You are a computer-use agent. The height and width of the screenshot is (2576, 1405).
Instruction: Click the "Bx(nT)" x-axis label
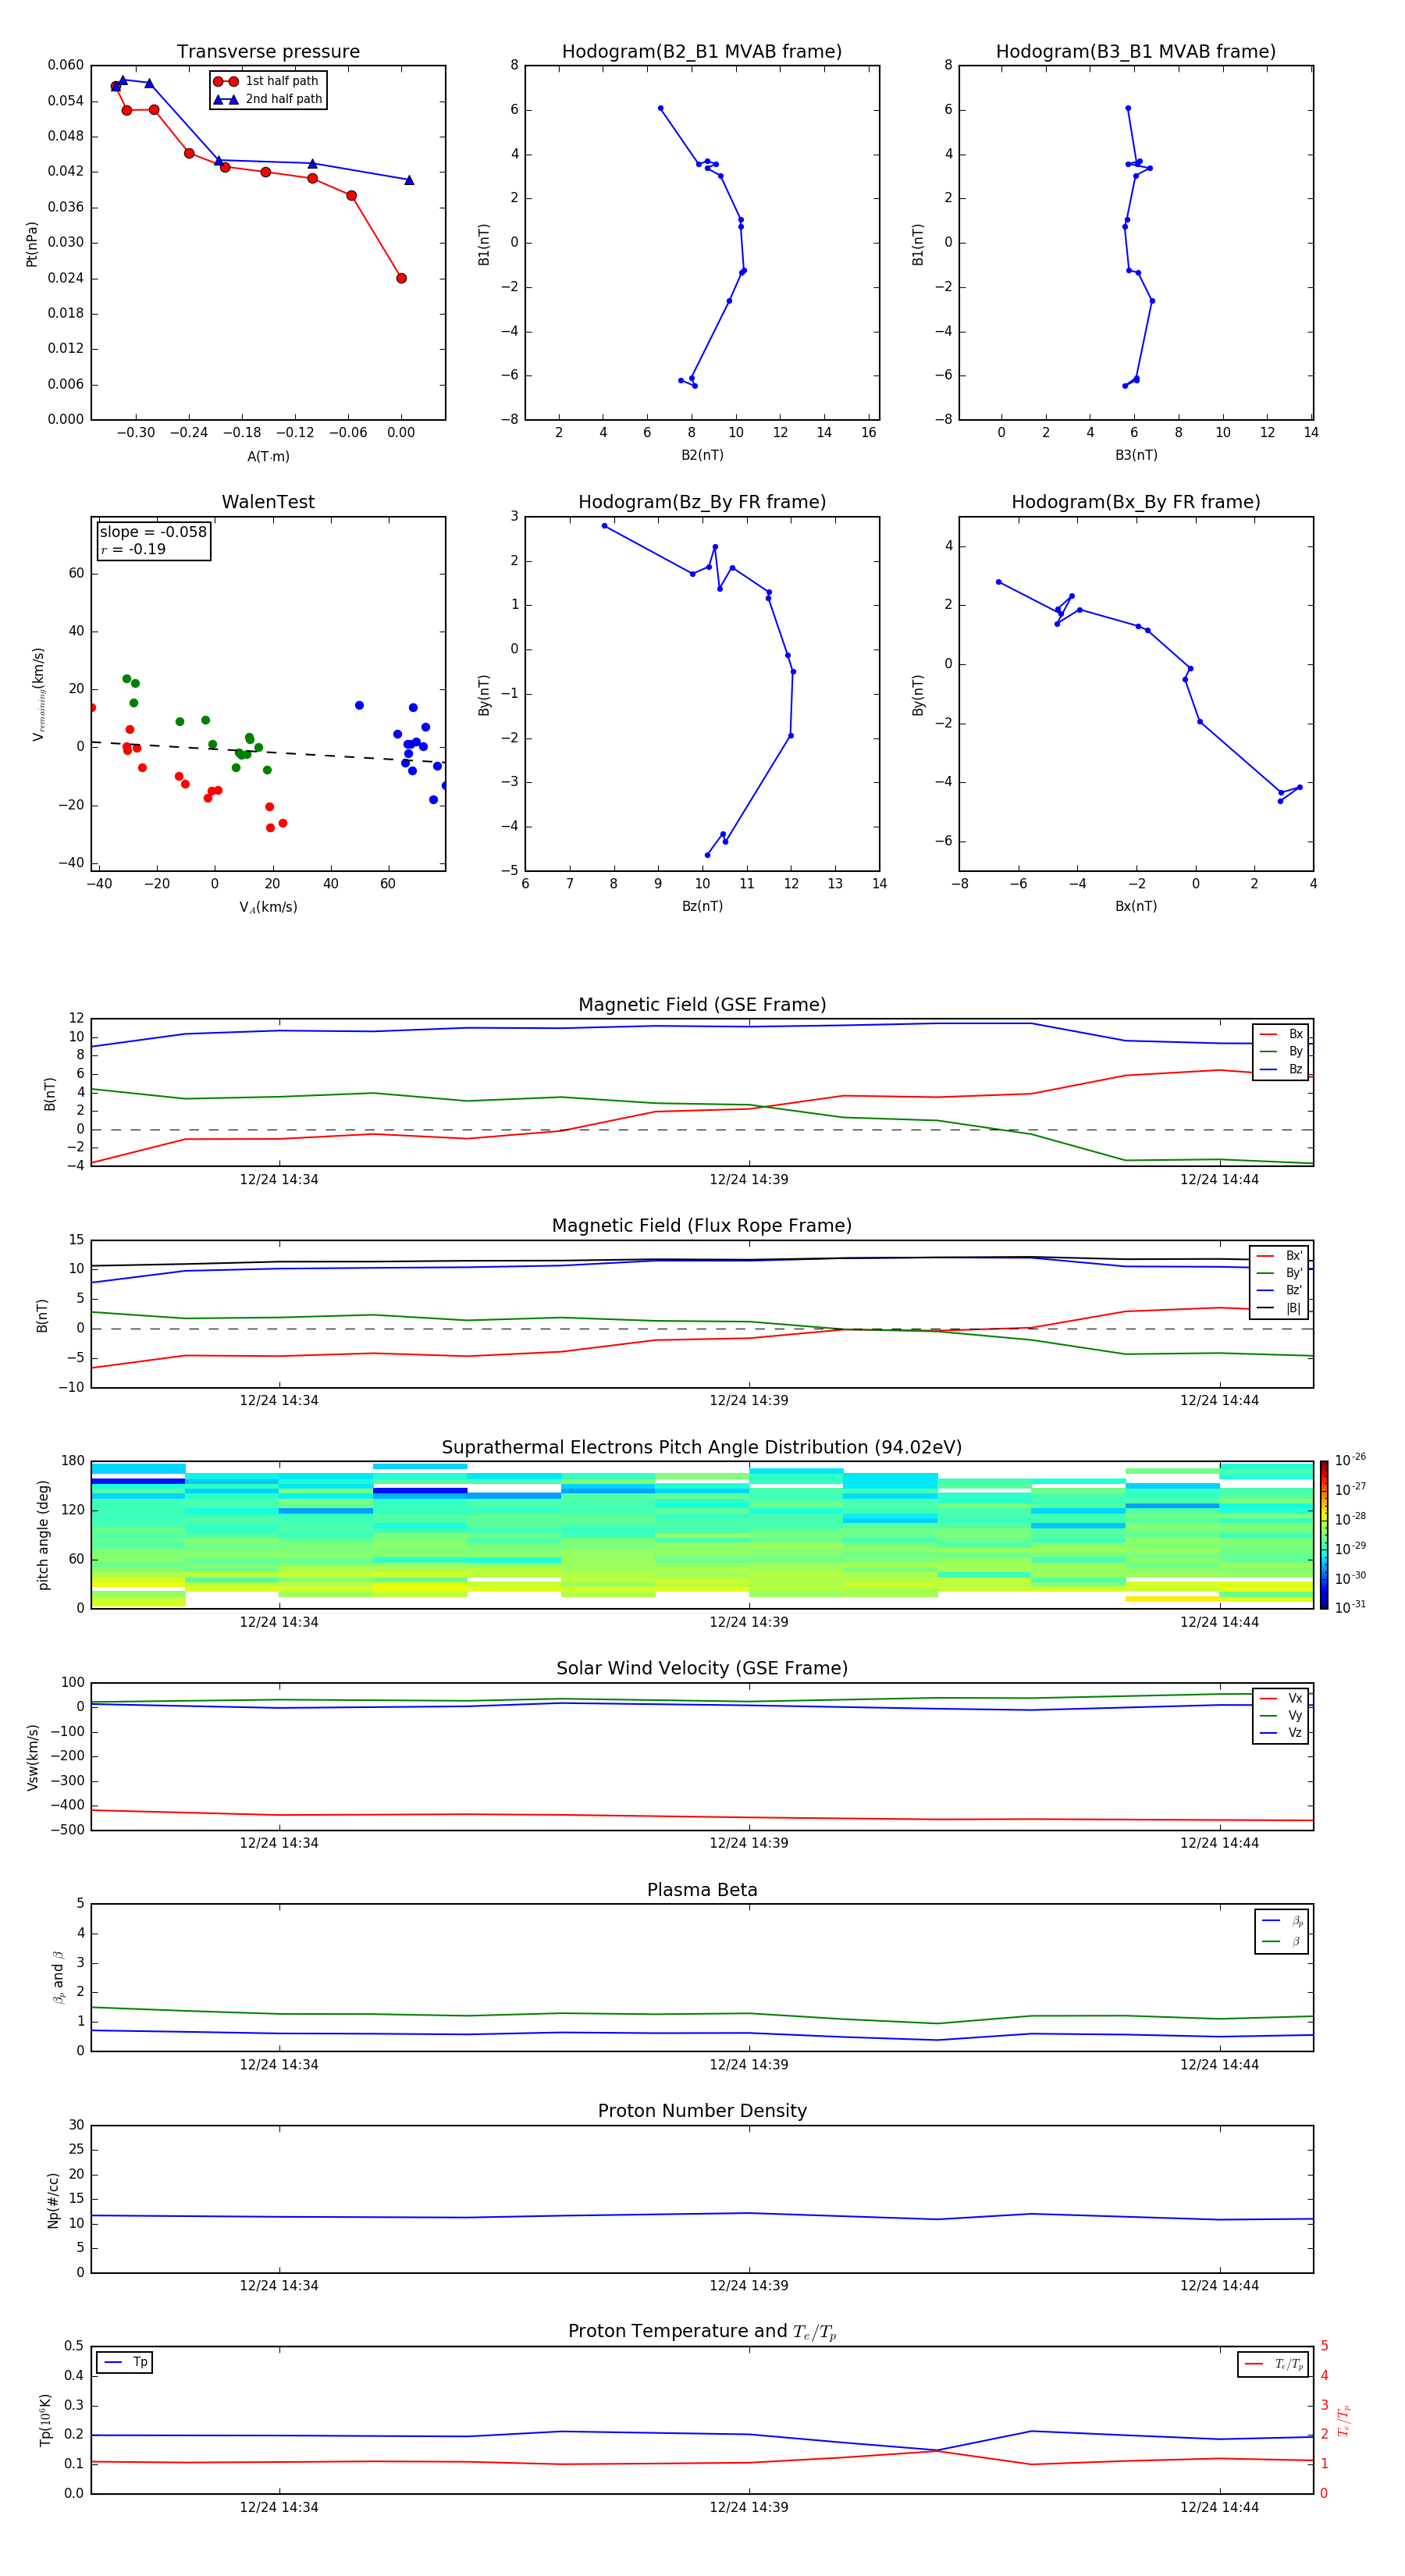coord(1136,906)
